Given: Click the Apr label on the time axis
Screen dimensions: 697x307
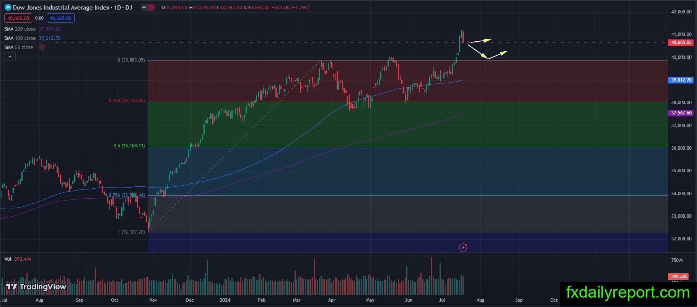Looking at the screenshot, I should (x=332, y=300).
